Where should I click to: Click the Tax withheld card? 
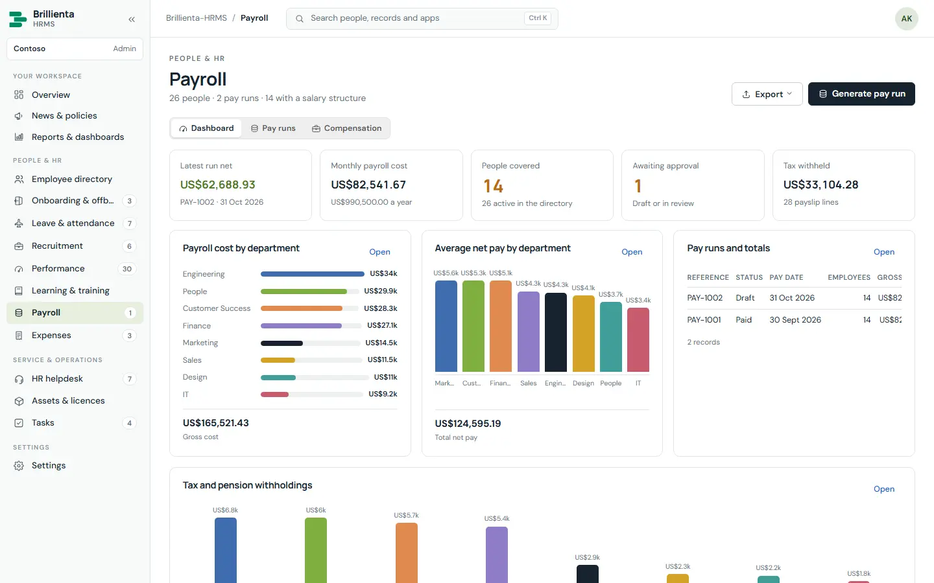[x=844, y=185]
